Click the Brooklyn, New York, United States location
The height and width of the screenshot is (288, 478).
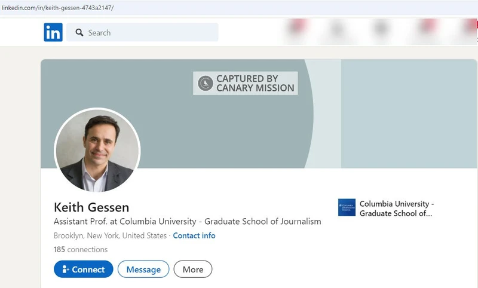(x=110, y=235)
